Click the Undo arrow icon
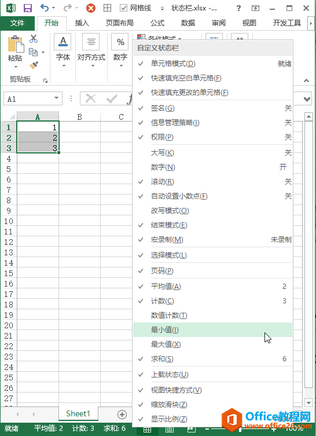The image size is (316, 436). click(45, 8)
